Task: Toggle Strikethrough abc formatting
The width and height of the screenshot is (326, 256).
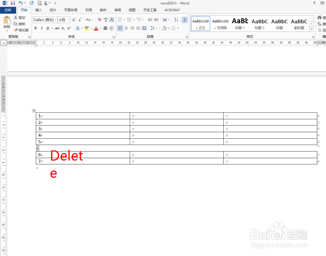Action: pos(57,28)
